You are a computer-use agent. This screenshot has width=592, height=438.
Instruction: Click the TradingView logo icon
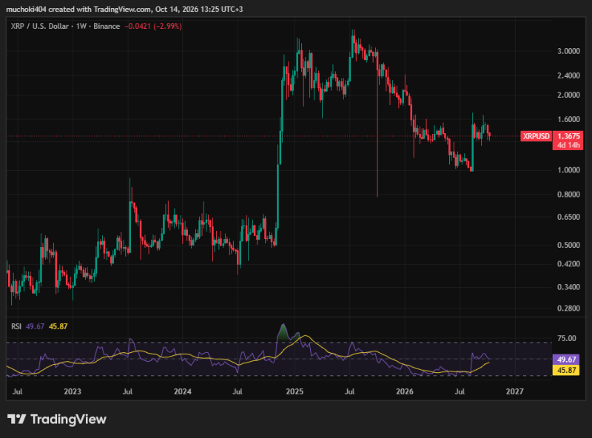[x=16, y=419]
